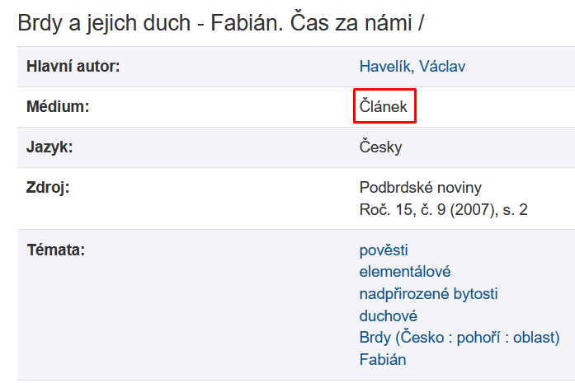Click the Zdroj row label

tap(48, 188)
